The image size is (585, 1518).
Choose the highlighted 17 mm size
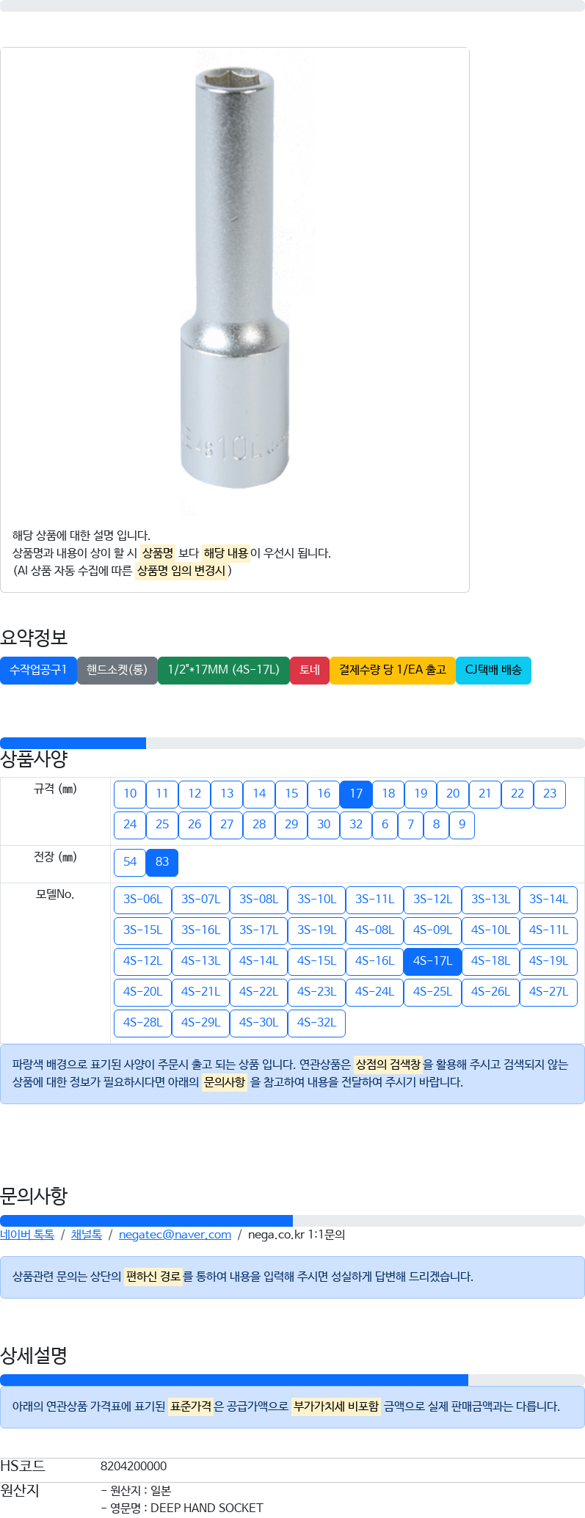(x=356, y=794)
